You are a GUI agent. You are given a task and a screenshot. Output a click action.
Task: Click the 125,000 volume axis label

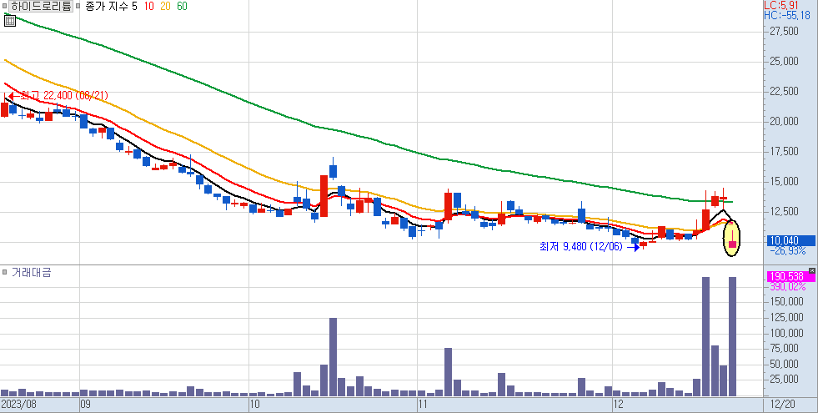point(786,317)
